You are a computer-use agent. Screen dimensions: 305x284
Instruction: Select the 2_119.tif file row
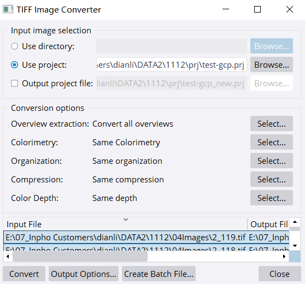pos(146,237)
